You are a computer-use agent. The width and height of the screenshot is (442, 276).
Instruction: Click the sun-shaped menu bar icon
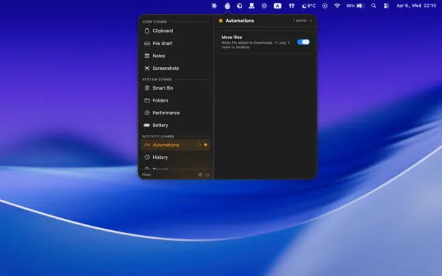click(214, 6)
